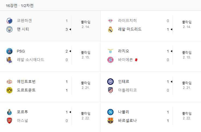Click the 아틀레티코 team name

(127, 90)
